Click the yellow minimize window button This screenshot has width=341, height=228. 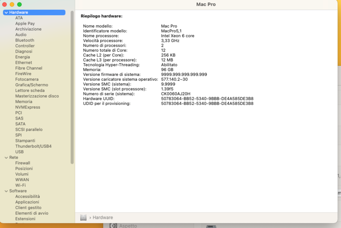pos(12,4)
